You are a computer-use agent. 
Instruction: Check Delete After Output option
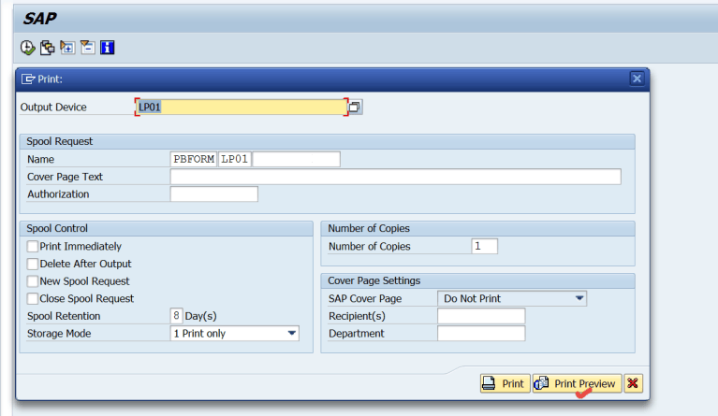pyautogui.click(x=33, y=264)
